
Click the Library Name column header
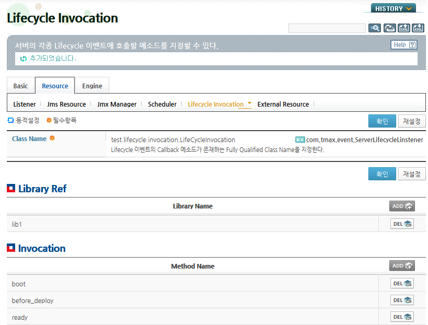pyautogui.click(x=193, y=206)
